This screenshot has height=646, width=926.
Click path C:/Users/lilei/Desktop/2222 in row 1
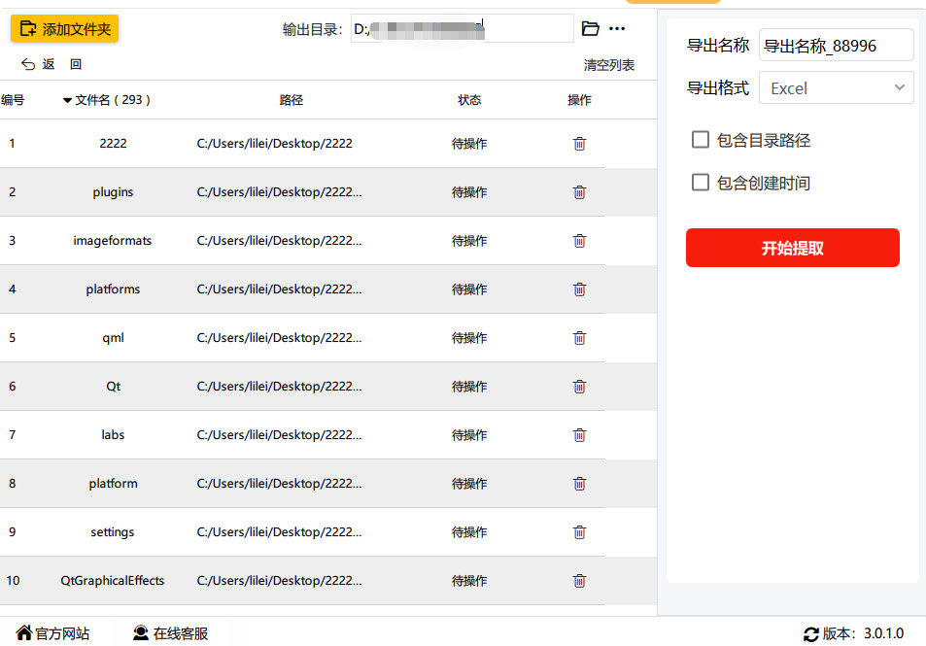point(275,144)
